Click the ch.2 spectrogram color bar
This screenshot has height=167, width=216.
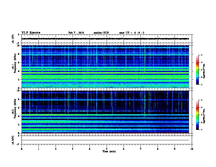click(197, 115)
